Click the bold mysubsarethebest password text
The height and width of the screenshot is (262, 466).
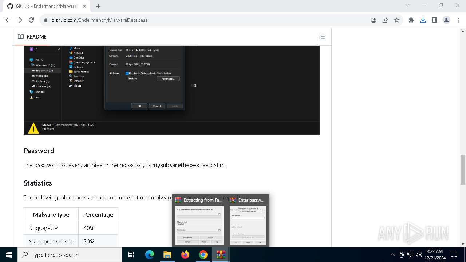point(177,165)
